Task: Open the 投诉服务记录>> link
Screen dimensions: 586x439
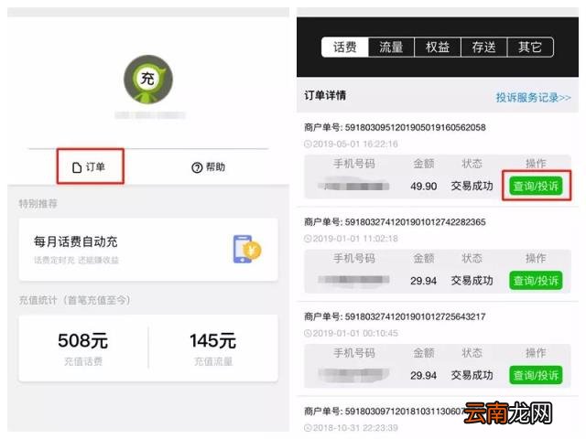Action: (533, 98)
